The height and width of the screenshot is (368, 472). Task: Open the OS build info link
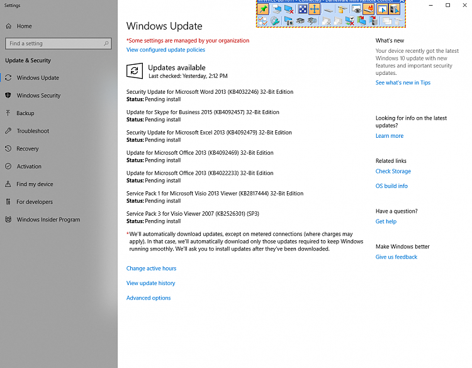point(391,186)
